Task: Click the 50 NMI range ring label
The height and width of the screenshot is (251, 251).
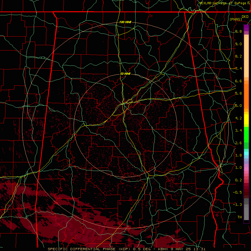Action: 125,74
